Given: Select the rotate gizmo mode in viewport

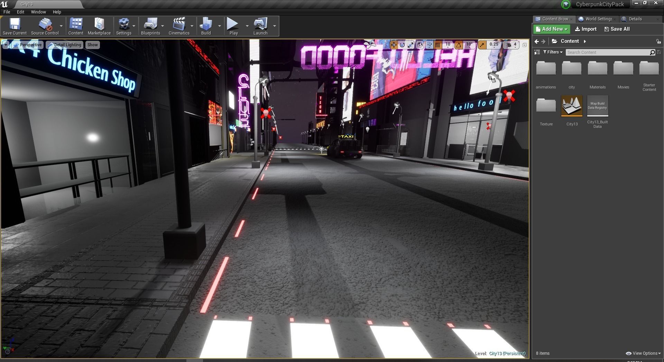Looking at the screenshot, I should tap(402, 45).
